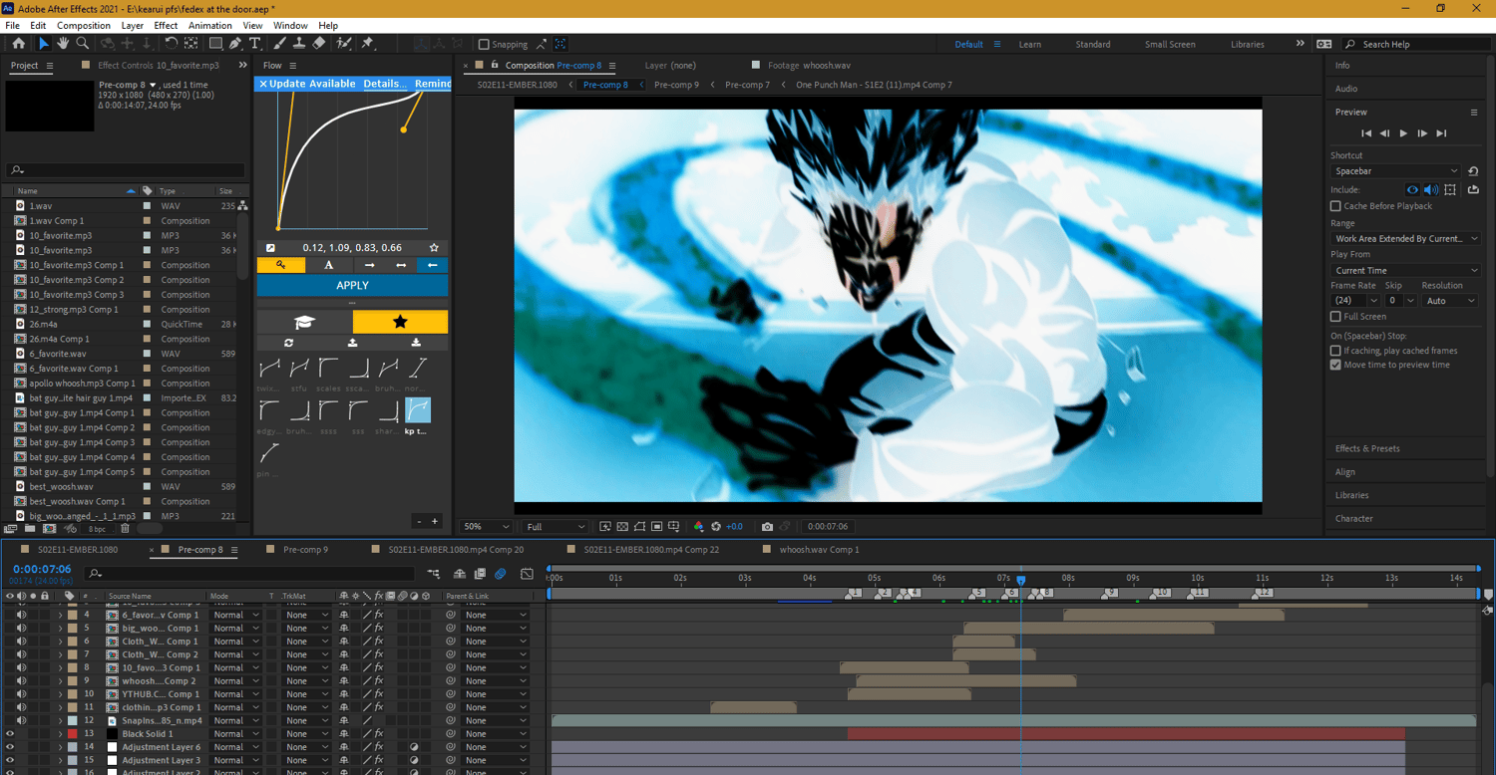Select the Rotation tool
Screen dimensions: 1496x775
coord(172,44)
